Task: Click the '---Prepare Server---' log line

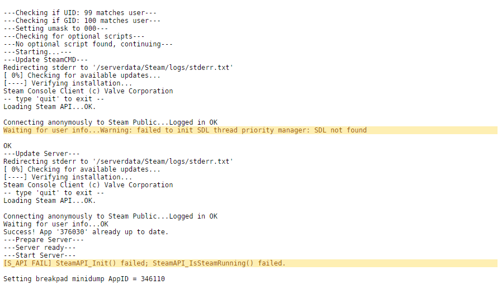Action: (44, 240)
